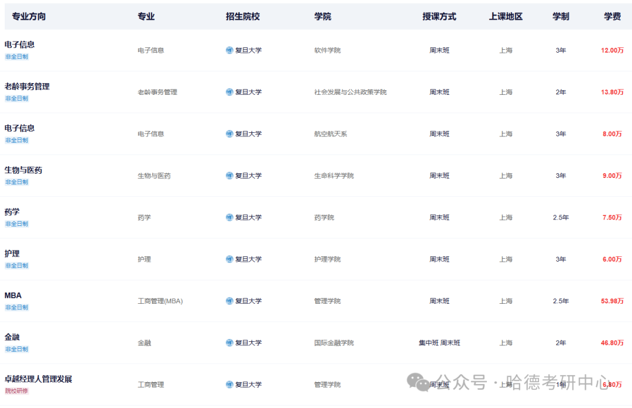Open the 卓越经理人管理发展 program title
Image resolution: width=632 pixels, height=408 pixels.
click(38, 379)
